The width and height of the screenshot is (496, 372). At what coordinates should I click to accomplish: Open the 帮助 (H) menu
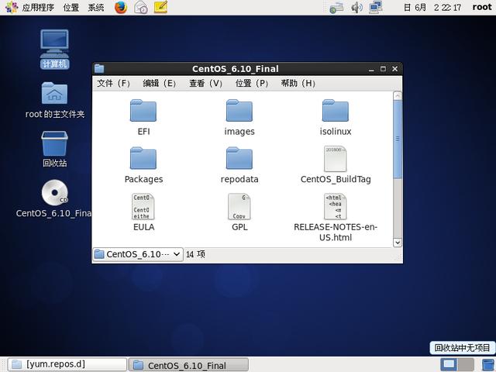point(298,83)
